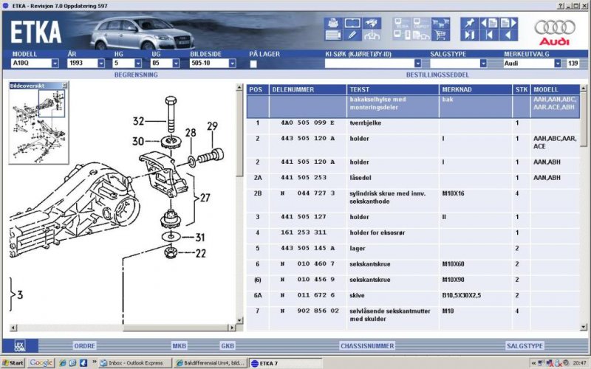
Task: Click the handshake icon in toolbar
Action: coord(373,23)
